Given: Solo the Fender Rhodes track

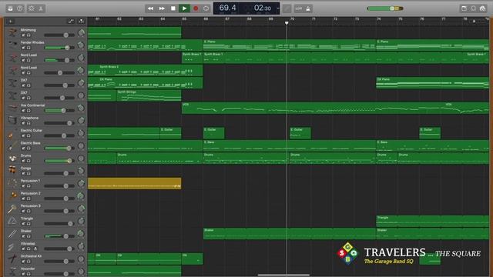Looking at the screenshot, I should point(29,48).
